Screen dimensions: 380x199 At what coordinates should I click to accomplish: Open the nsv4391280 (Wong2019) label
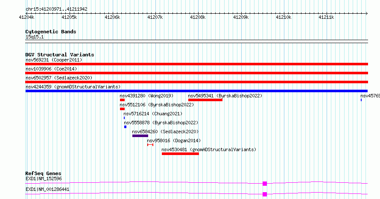click(146, 96)
